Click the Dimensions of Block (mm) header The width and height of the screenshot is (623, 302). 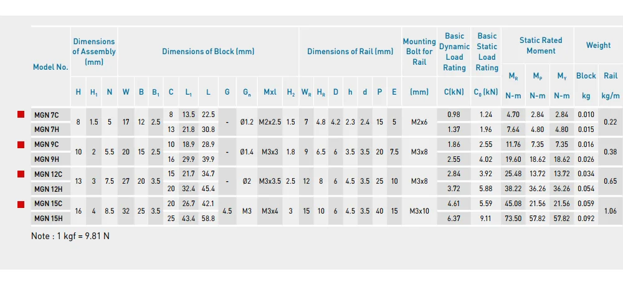click(208, 51)
